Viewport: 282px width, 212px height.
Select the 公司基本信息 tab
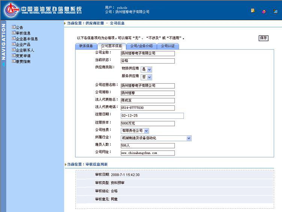click(112, 46)
